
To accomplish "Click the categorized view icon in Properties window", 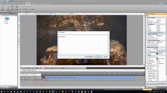I will pyautogui.click(x=146, y=16).
